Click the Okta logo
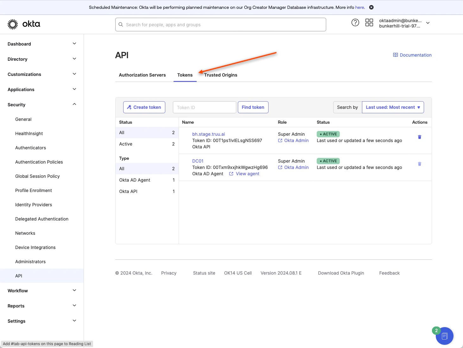Image resolution: width=463 pixels, height=348 pixels. pyautogui.click(x=24, y=24)
